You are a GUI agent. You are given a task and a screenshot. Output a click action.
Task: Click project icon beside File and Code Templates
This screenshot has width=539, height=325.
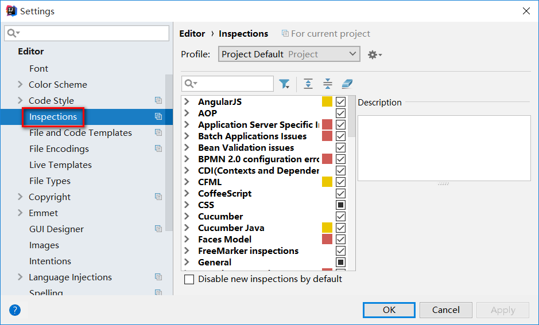pyautogui.click(x=158, y=132)
